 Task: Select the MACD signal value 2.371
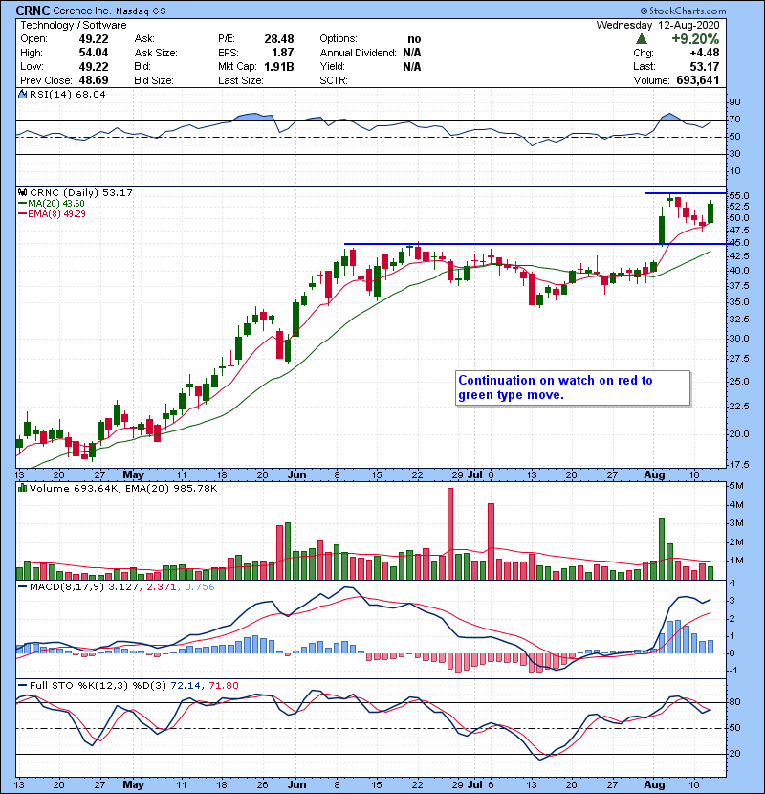click(162, 587)
